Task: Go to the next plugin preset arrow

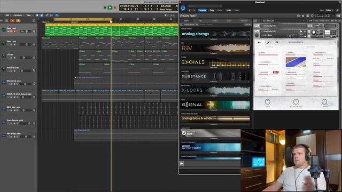Action: coord(194,10)
